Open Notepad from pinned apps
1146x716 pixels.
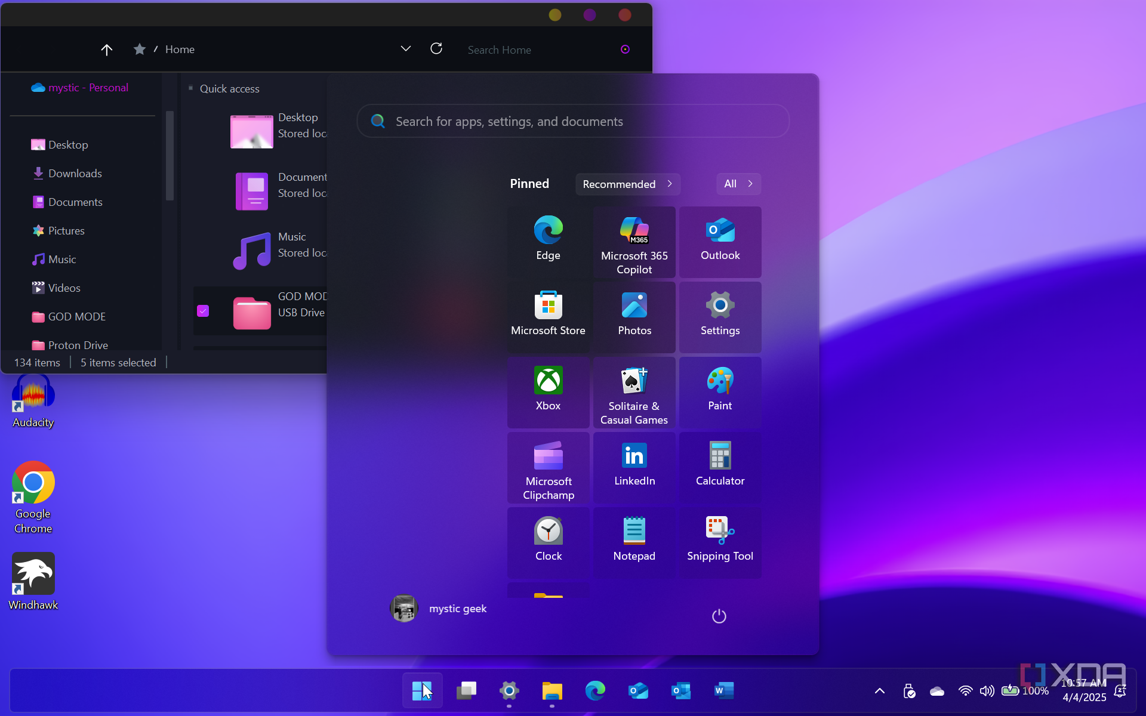coord(634,542)
